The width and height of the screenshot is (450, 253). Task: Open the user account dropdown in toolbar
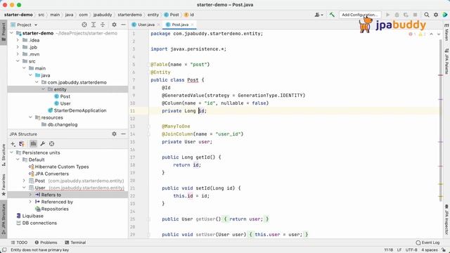319,15
